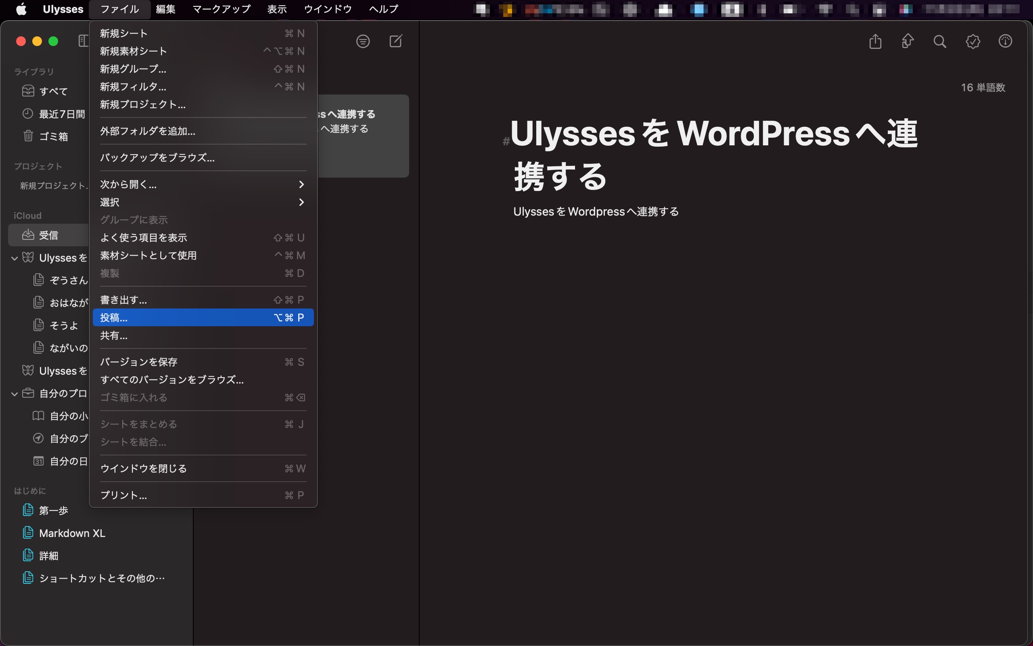Expand the 選択 submenu
This screenshot has height=646, width=1033.
203,202
